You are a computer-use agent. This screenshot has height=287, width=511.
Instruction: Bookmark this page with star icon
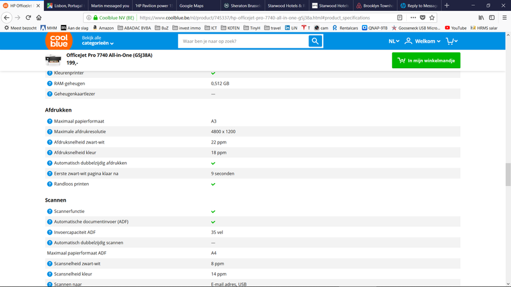click(432, 18)
